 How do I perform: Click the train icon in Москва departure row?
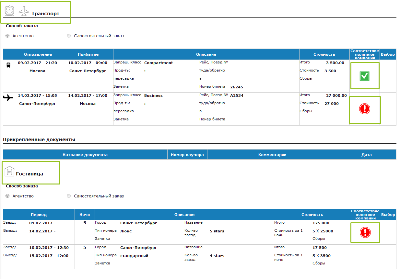(x=8, y=65)
